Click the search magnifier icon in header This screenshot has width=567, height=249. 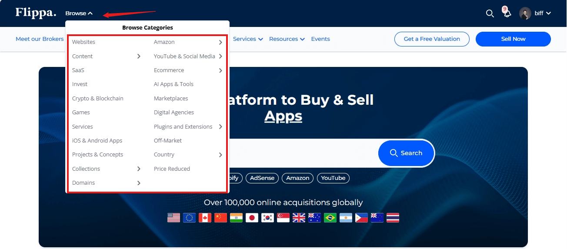click(490, 13)
